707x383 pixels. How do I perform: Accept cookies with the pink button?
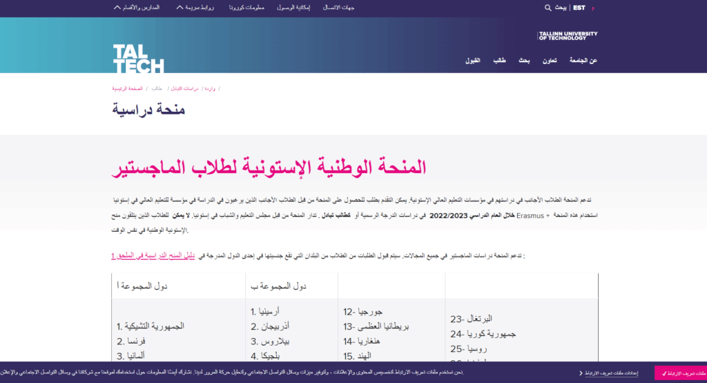click(x=680, y=373)
